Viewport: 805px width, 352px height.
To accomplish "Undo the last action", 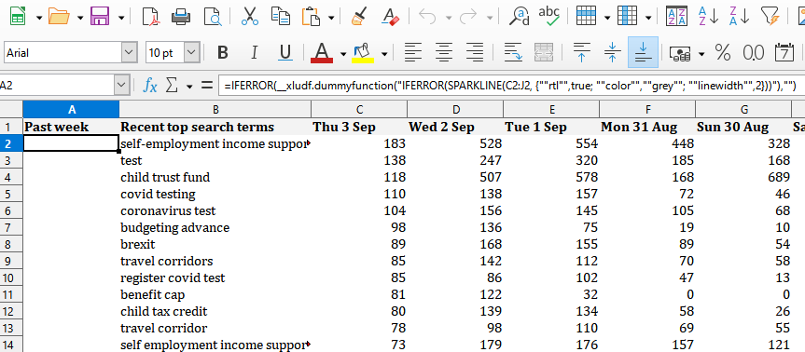I will tap(427, 17).
